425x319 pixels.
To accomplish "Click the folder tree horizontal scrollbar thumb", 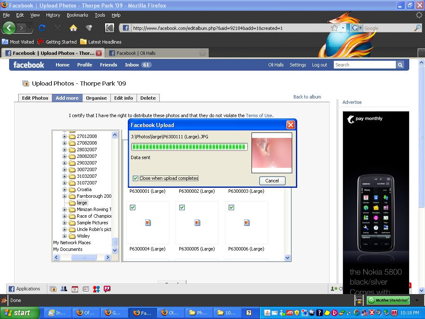I will (x=83, y=257).
